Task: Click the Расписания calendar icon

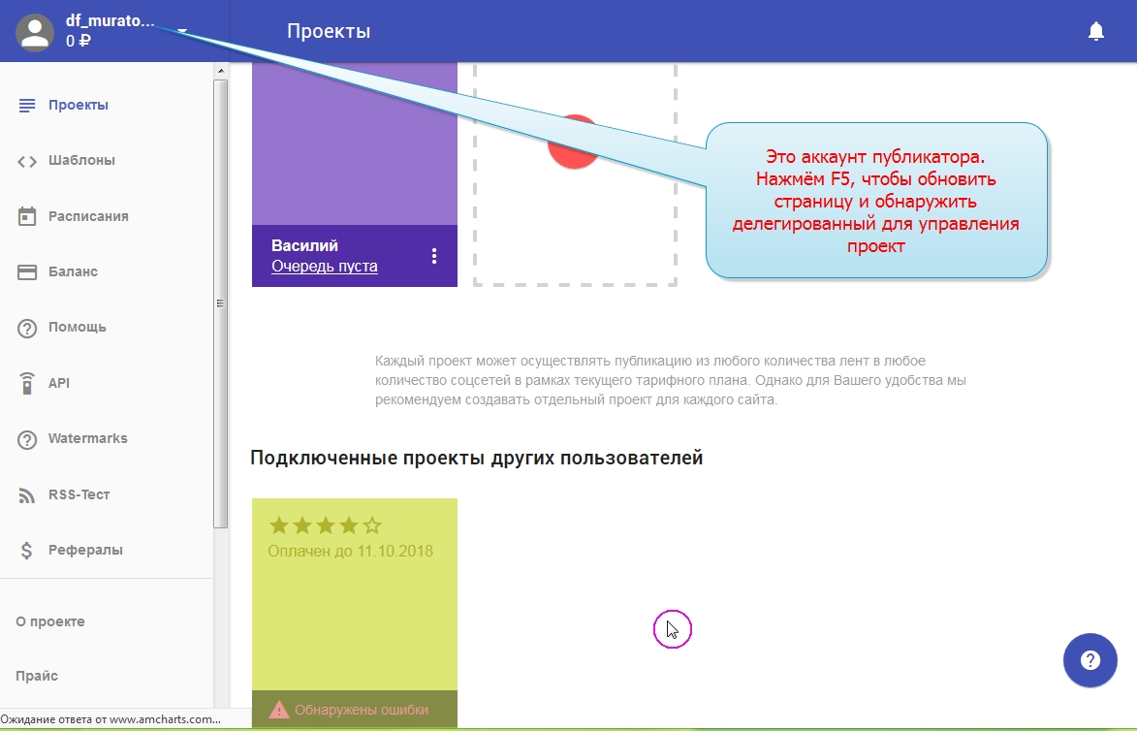Action: (27, 216)
